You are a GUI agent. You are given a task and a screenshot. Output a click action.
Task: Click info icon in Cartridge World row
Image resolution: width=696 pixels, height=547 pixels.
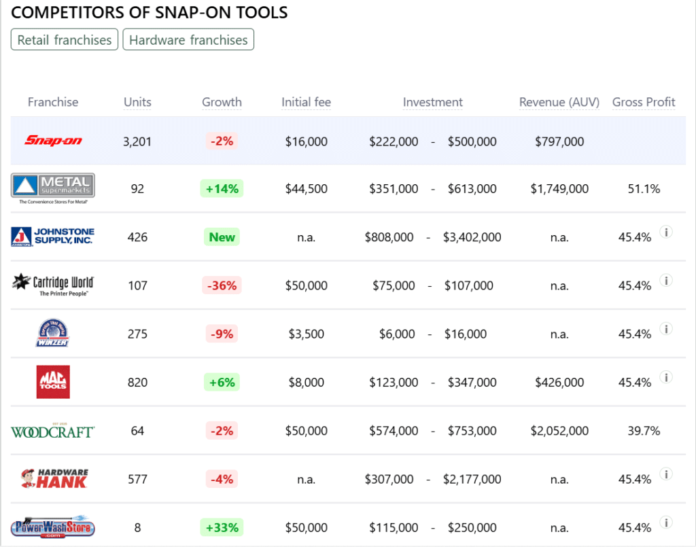(x=666, y=281)
